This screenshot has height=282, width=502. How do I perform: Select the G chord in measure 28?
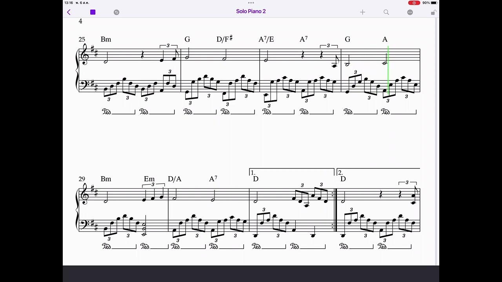point(347,39)
